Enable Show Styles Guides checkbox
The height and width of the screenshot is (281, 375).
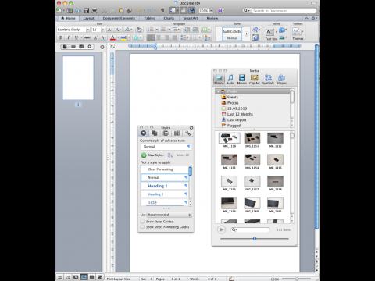click(142, 222)
